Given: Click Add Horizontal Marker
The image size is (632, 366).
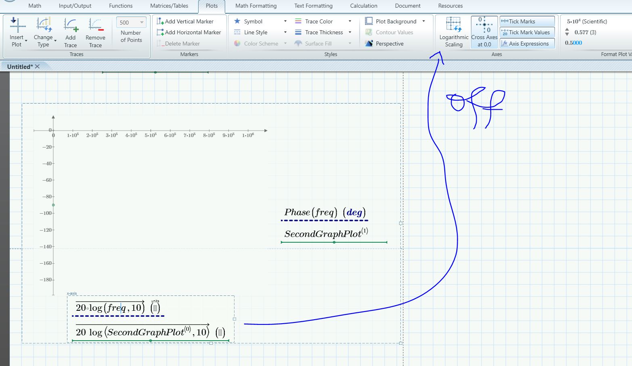Looking at the screenshot, I should tap(189, 32).
